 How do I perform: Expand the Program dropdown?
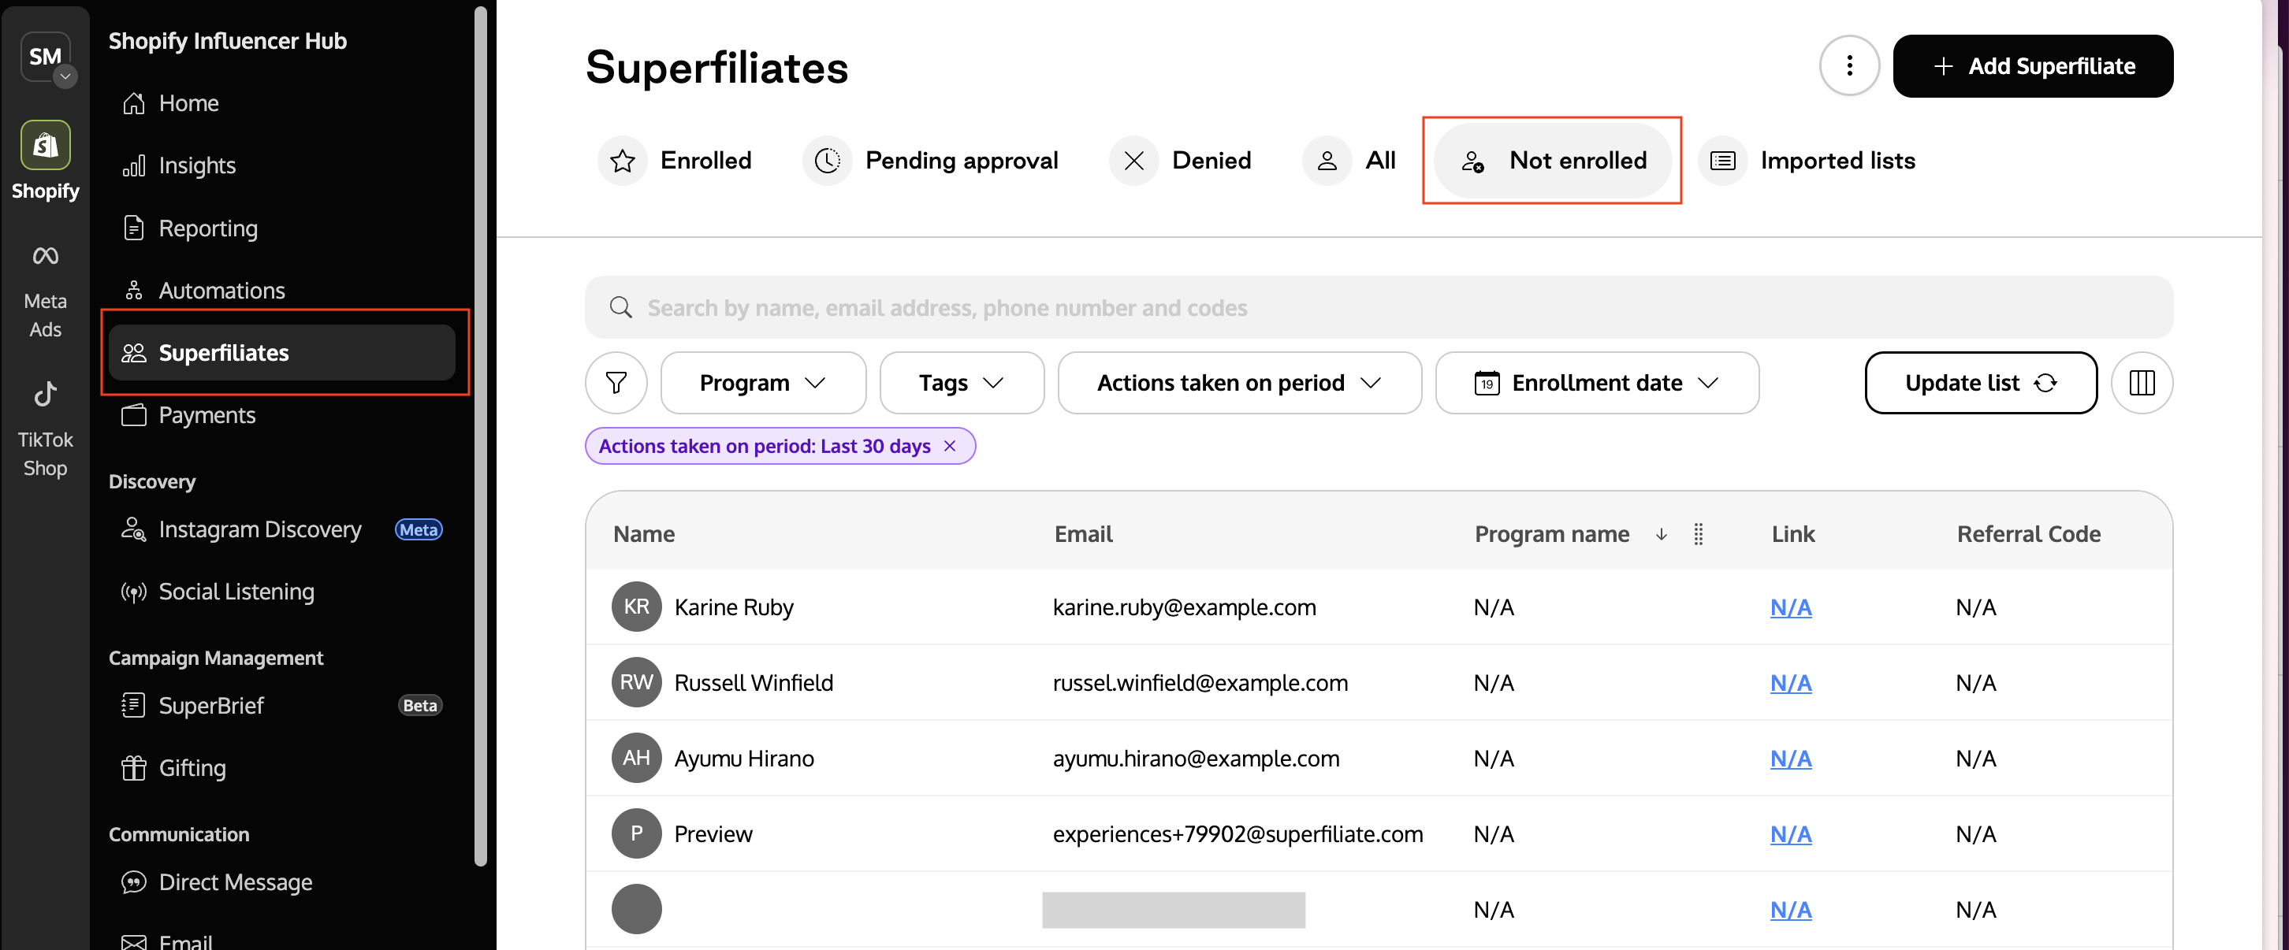[x=763, y=383]
